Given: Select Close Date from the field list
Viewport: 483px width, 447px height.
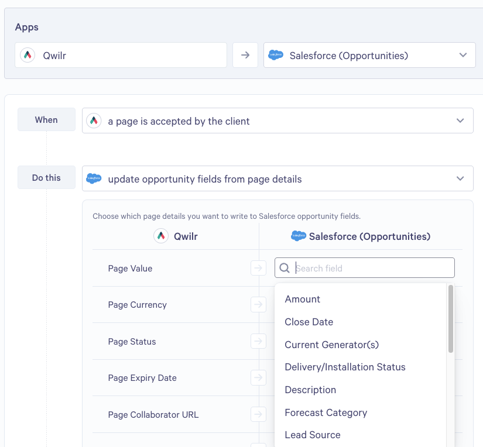Looking at the screenshot, I should (309, 322).
